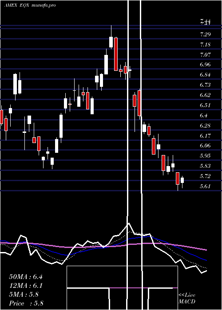
Task: Click the tallest red candle near the peak
Action: click(x=116, y=54)
